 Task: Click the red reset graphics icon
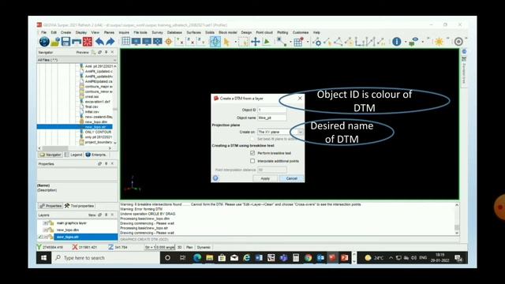click(x=88, y=42)
